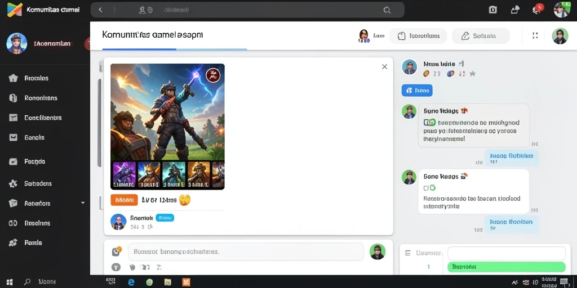Click the star icon beside Sahadens
Image resolution: width=577 pixels, height=288 pixels.
pos(14,183)
